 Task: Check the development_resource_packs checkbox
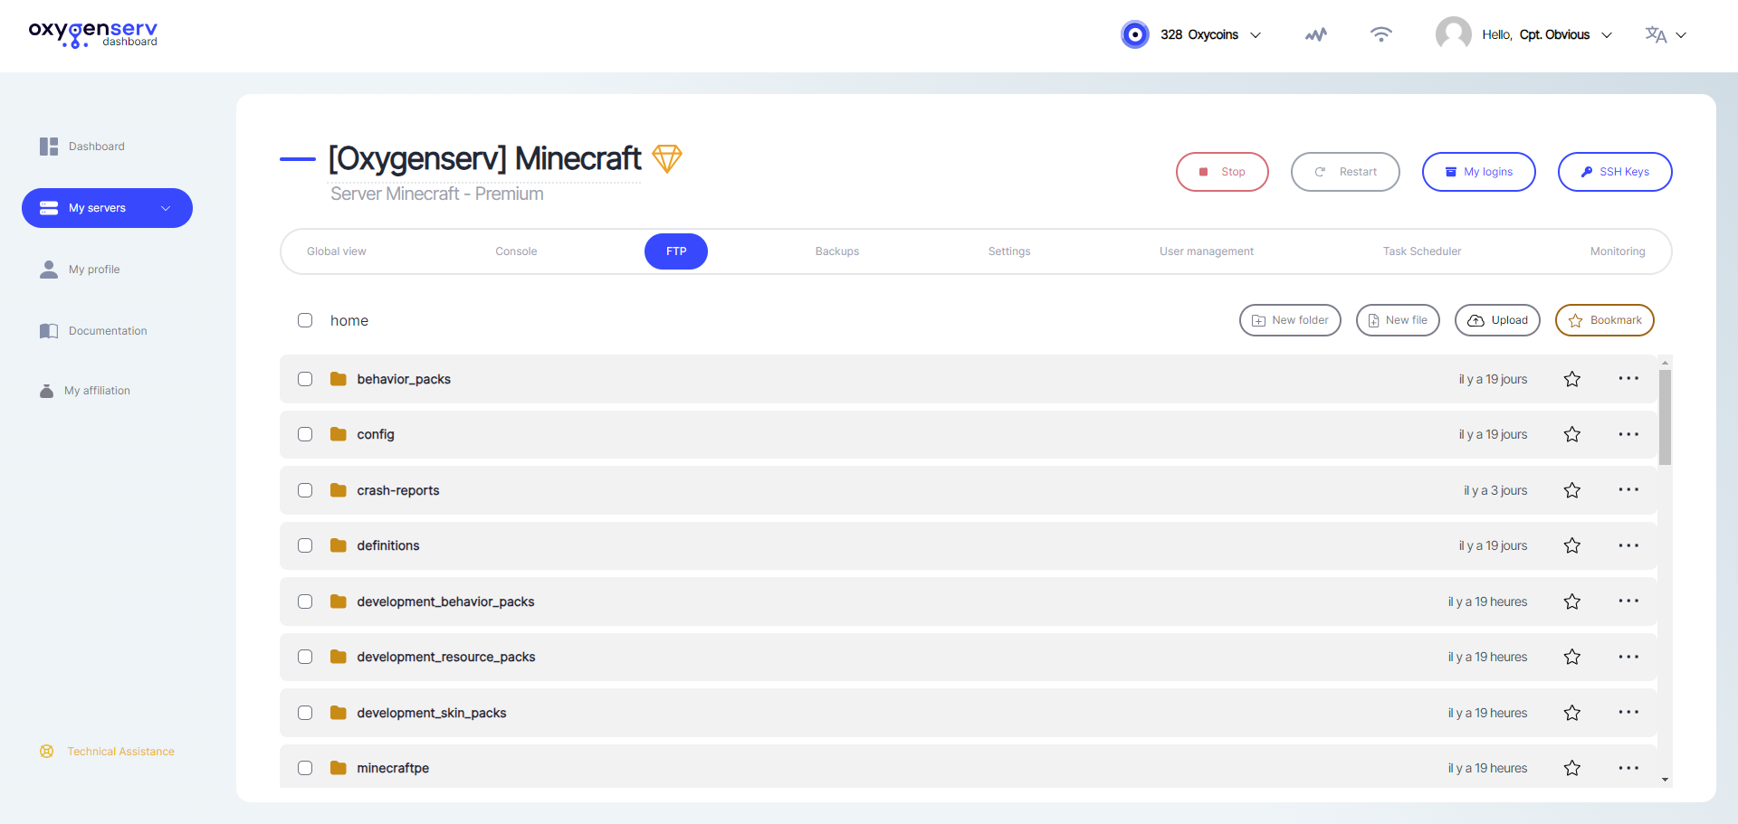(305, 657)
